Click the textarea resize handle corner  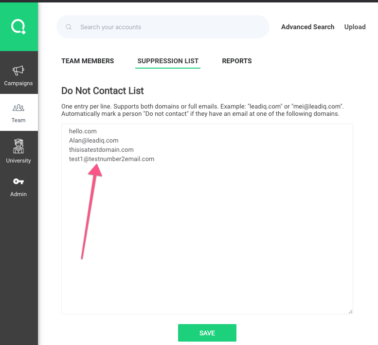coord(350,311)
